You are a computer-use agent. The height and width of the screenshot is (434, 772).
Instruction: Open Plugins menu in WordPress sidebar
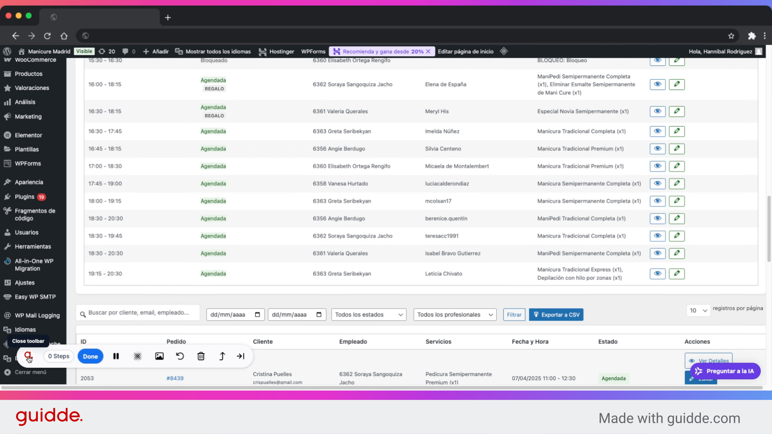click(x=25, y=197)
